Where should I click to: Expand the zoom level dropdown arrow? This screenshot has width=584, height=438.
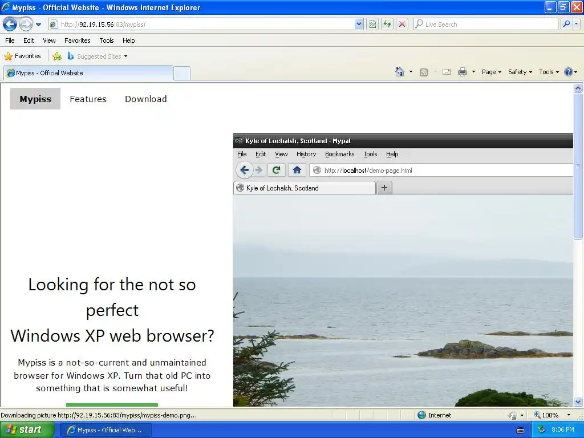click(x=569, y=415)
